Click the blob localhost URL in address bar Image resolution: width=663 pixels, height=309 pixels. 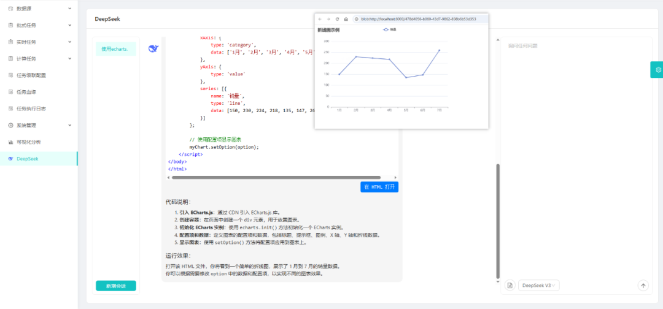419,19
